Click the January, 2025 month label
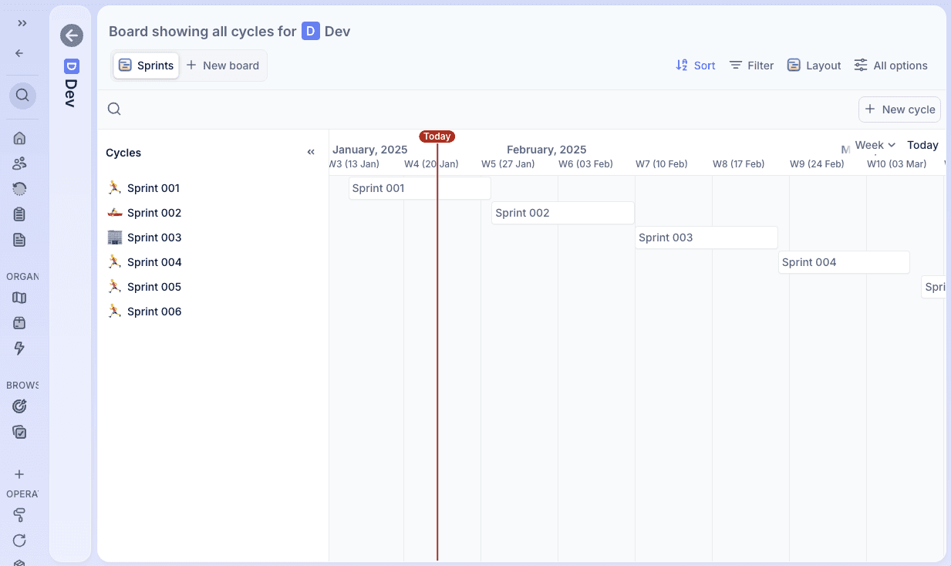951x566 pixels. tap(370, 150)
